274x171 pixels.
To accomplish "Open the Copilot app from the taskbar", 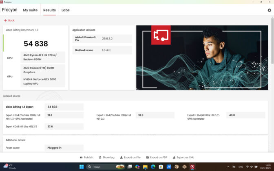I will 137,167.
